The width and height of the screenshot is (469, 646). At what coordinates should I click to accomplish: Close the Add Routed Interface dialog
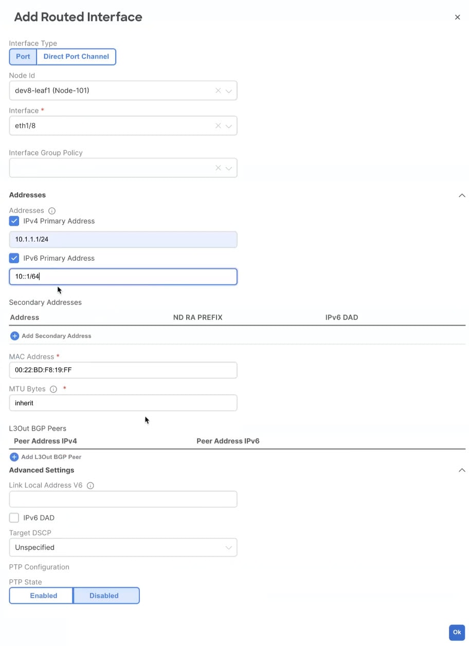457,18
